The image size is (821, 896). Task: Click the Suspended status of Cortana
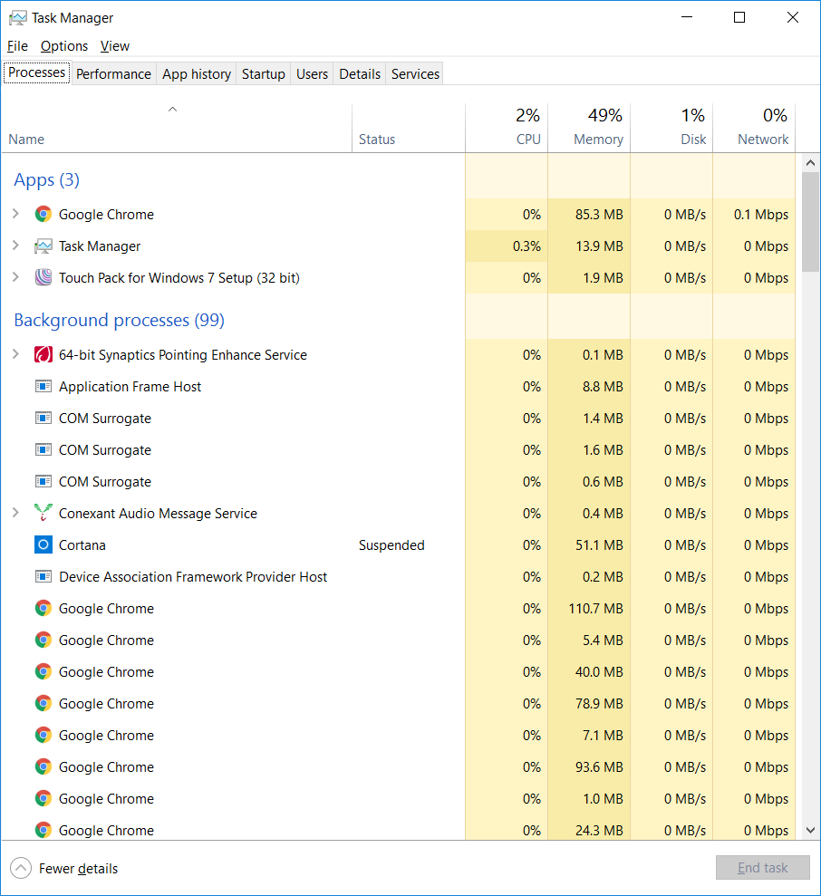[391, 545]
